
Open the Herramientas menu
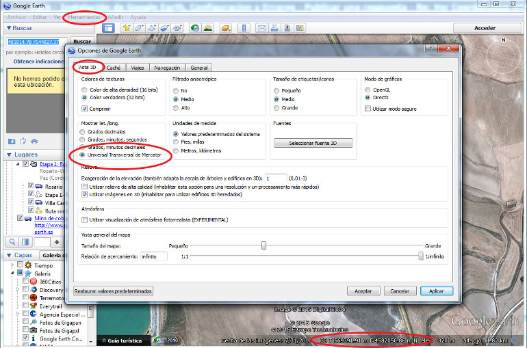pos(86,16)
